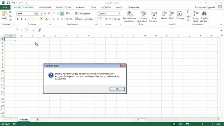Open the Name Box dropdown arrow

coord(17,30)
